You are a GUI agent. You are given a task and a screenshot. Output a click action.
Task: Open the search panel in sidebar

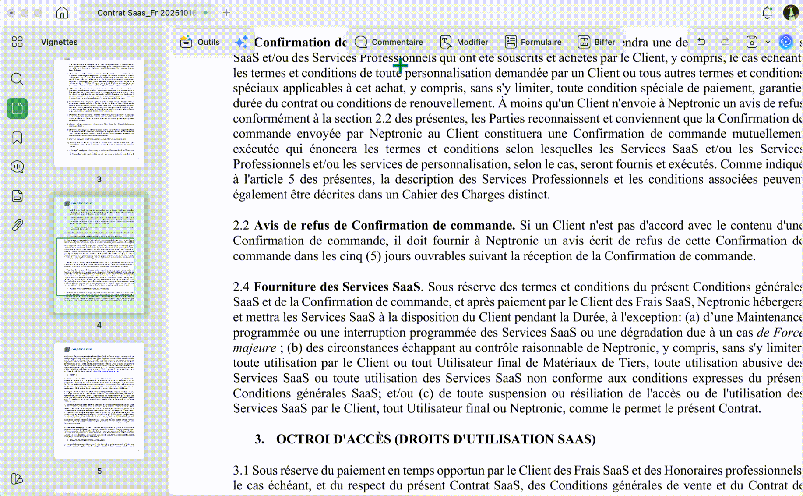[x=17, y=79]
